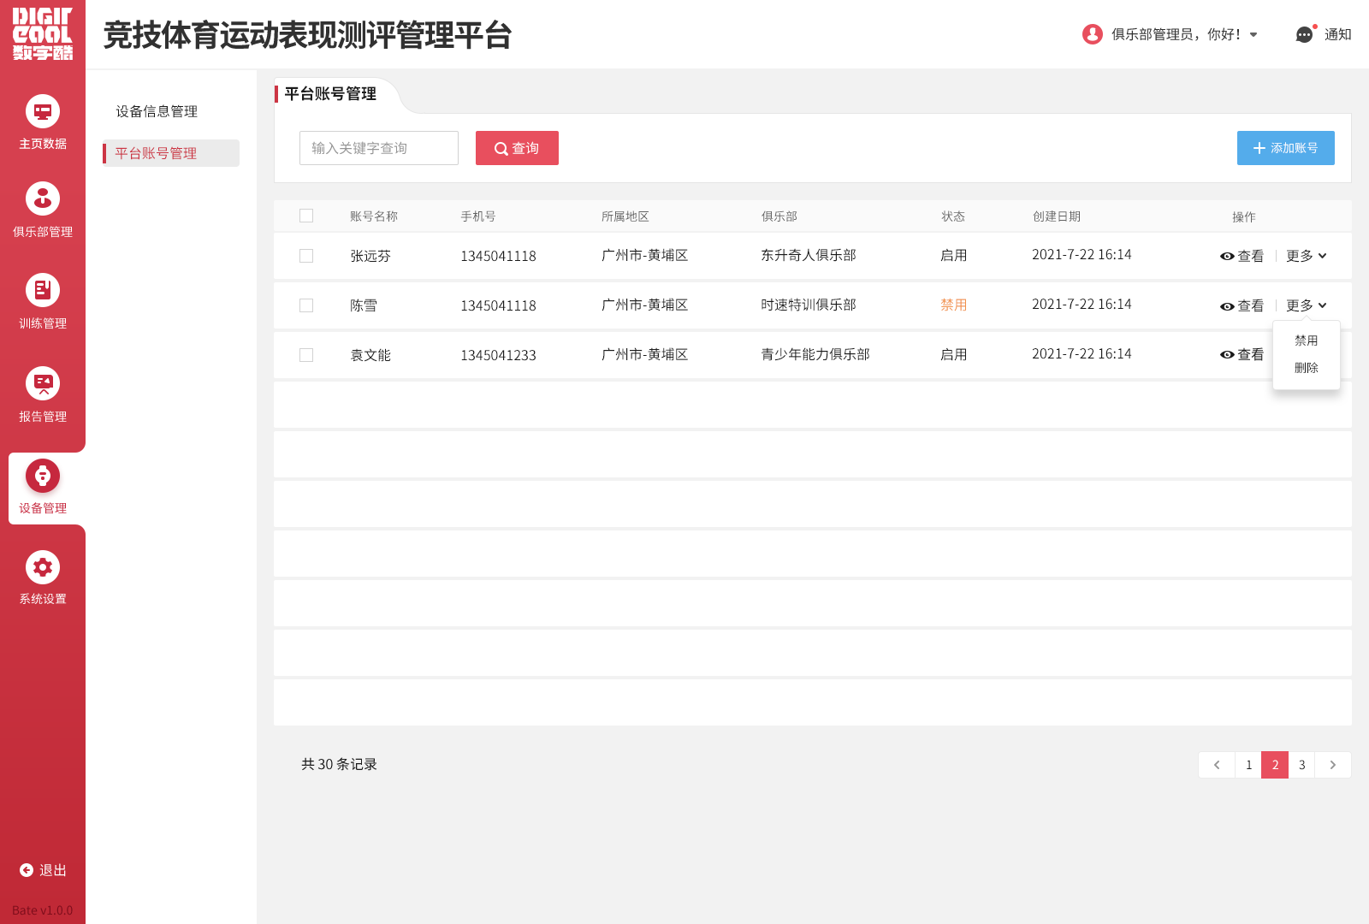The width and height of the screenshot is (1369, 924).
Task: View details of 袁文能 account
Action: coord(1242,354)
